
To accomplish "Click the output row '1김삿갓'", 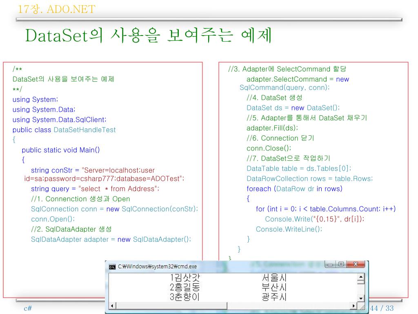I will pyautogui.click(x=185, y=278).
